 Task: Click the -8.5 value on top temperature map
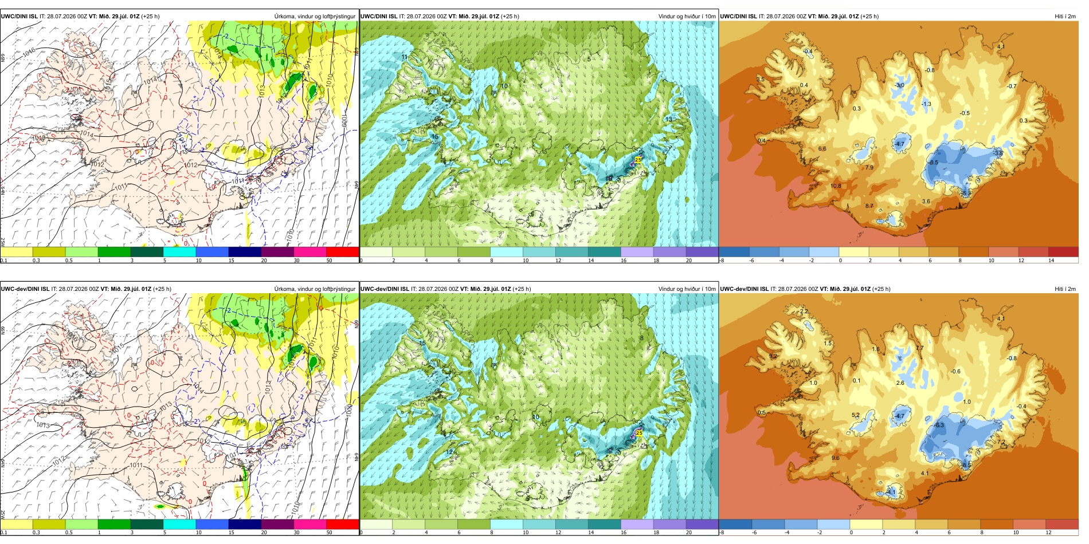click(x=934, y=163)
